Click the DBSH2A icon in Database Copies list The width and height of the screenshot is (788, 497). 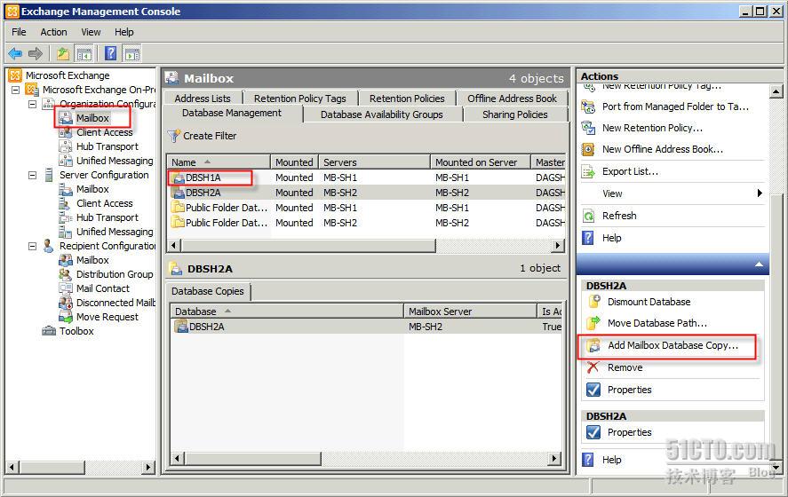click(181, 327)
